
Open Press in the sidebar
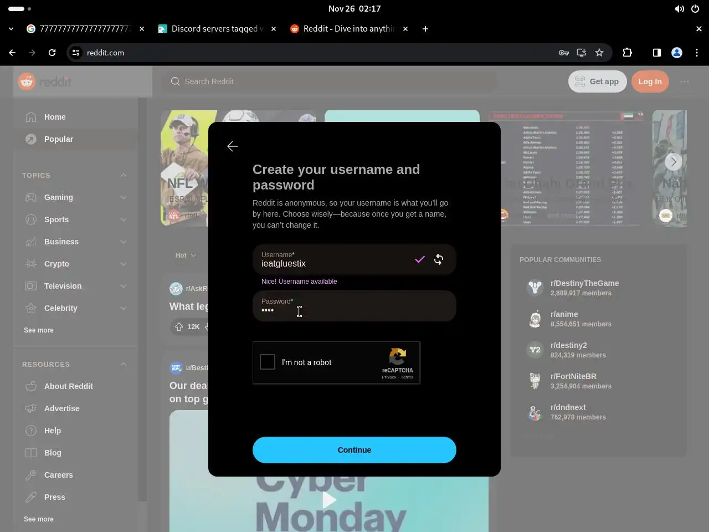[x=75, y=497]
